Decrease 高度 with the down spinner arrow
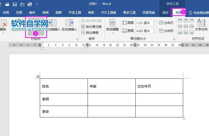This screenshot has height=136, width=209. coord(154,24)
